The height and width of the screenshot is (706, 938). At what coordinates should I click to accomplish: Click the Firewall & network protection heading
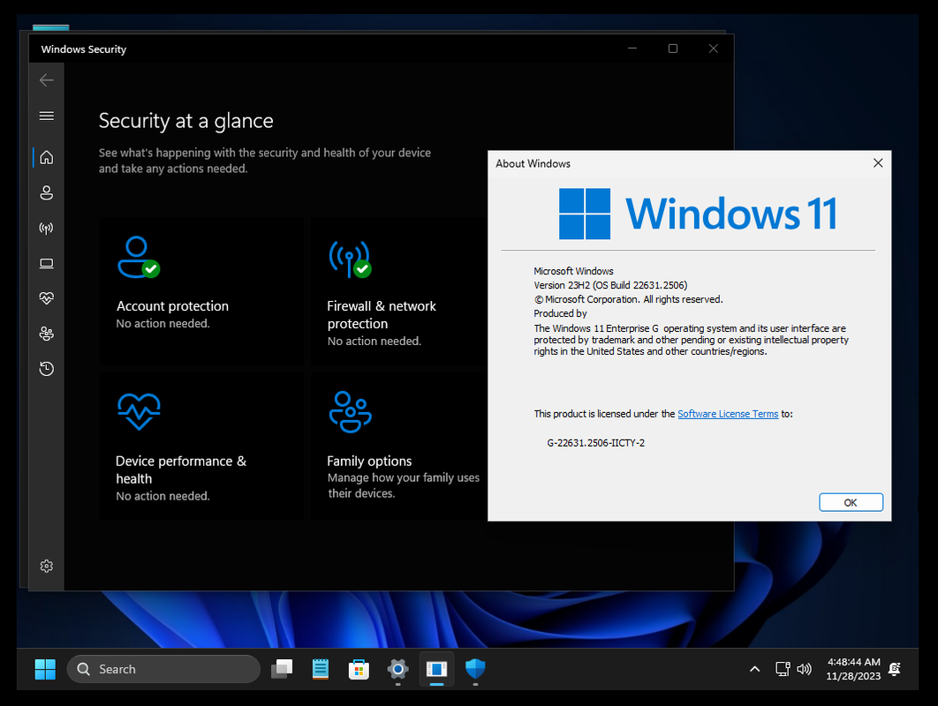[x=381, y=314]
